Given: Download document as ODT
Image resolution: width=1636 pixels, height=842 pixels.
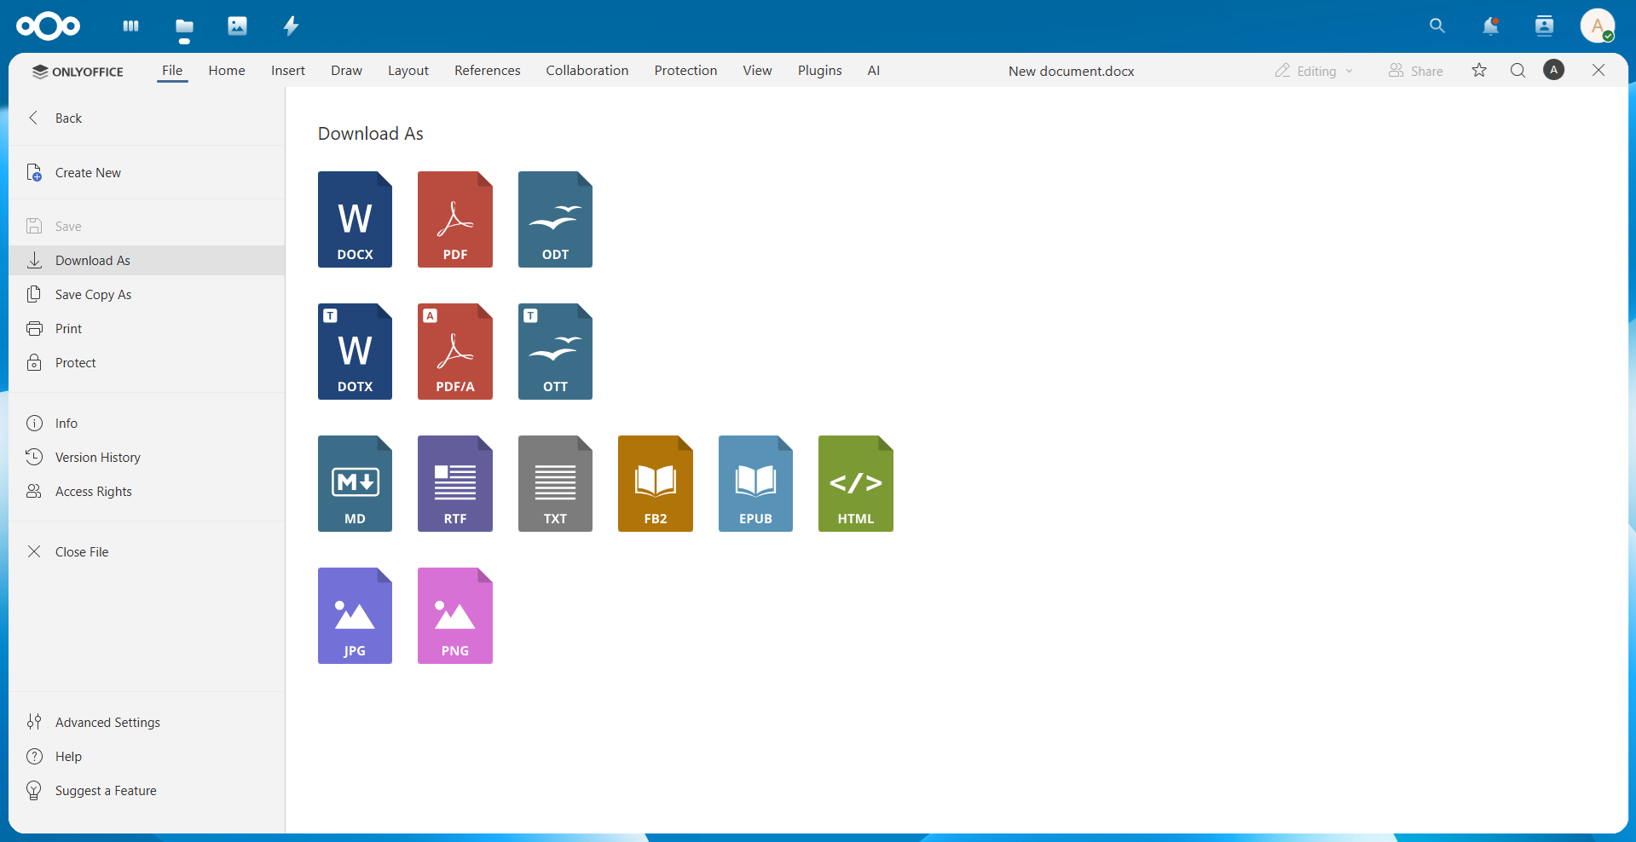Looking at the screenshot, I should [554, 219].
